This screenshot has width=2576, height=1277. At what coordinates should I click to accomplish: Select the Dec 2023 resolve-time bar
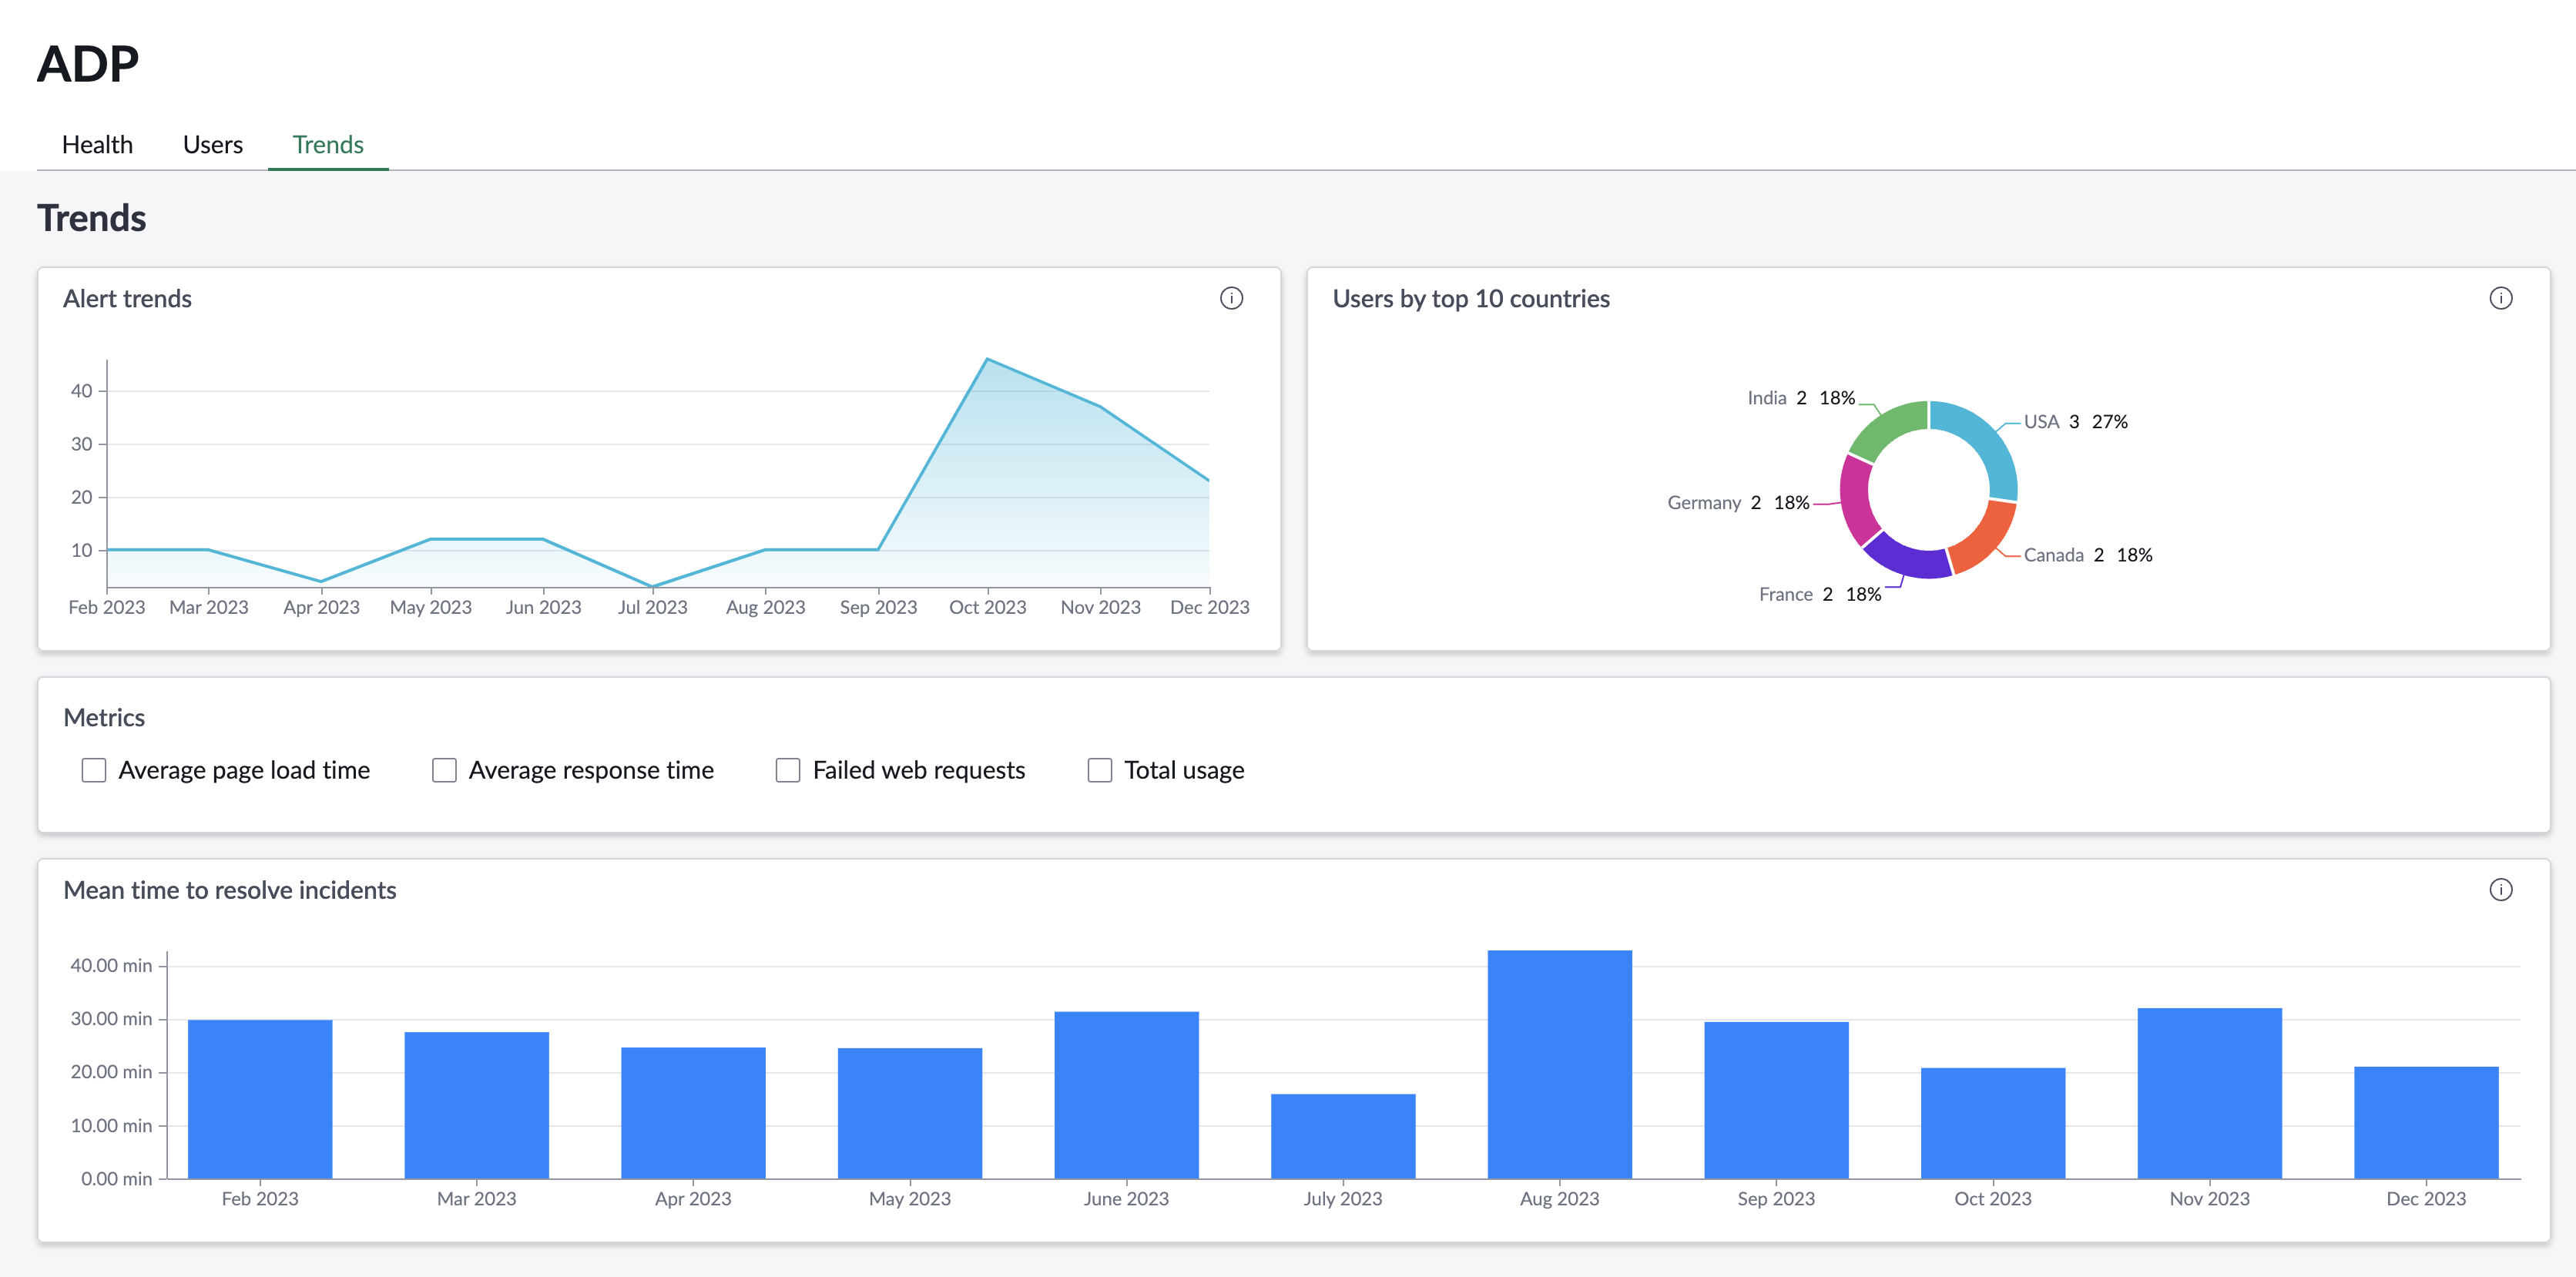[2426, 1123]
